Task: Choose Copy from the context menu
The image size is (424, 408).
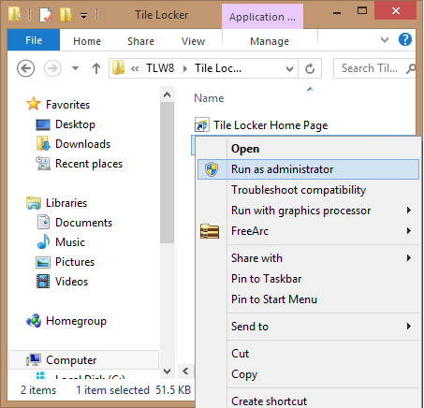Action: 308,374
